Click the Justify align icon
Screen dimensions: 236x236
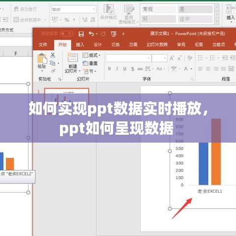point(223,69)
